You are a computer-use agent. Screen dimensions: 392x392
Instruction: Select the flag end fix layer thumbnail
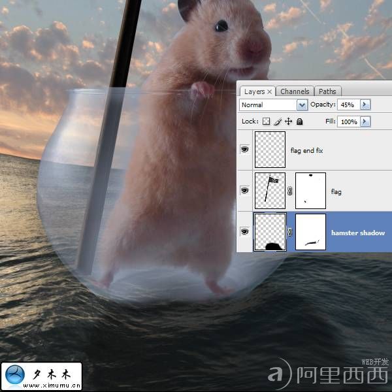[x=270, y=150]
